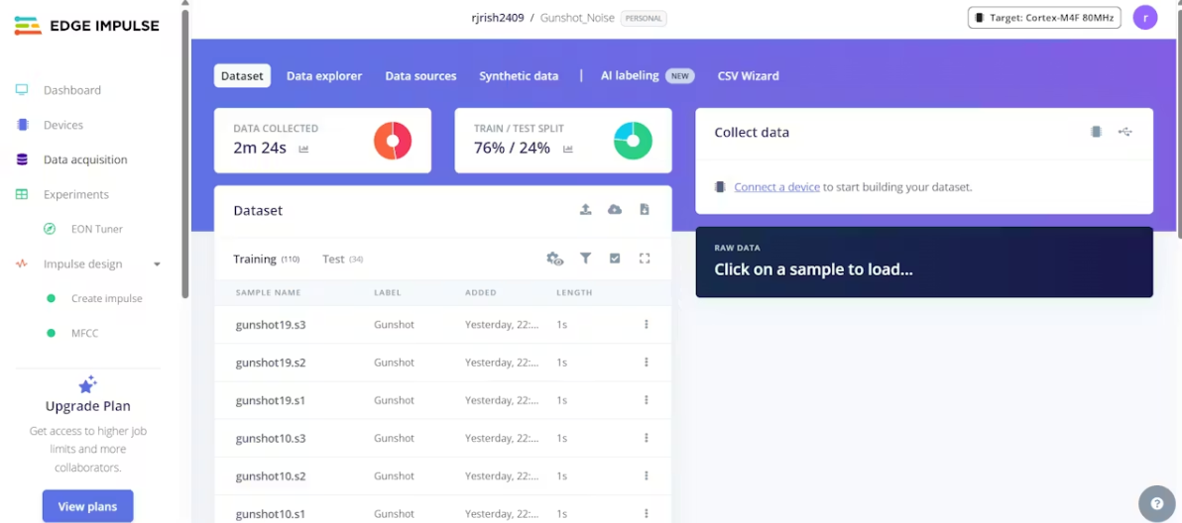
Task: Open the MFCC block
Action: 85,333
